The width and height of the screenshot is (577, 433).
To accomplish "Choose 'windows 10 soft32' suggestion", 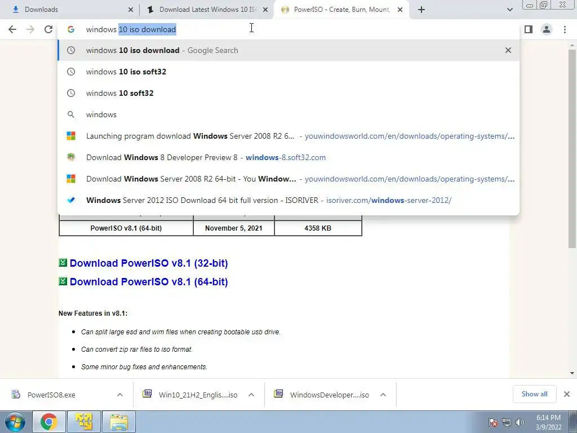I will [288, 93].
